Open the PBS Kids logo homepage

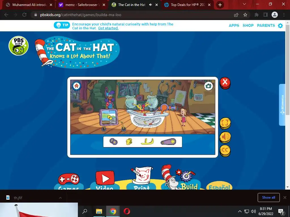point(18,46)
